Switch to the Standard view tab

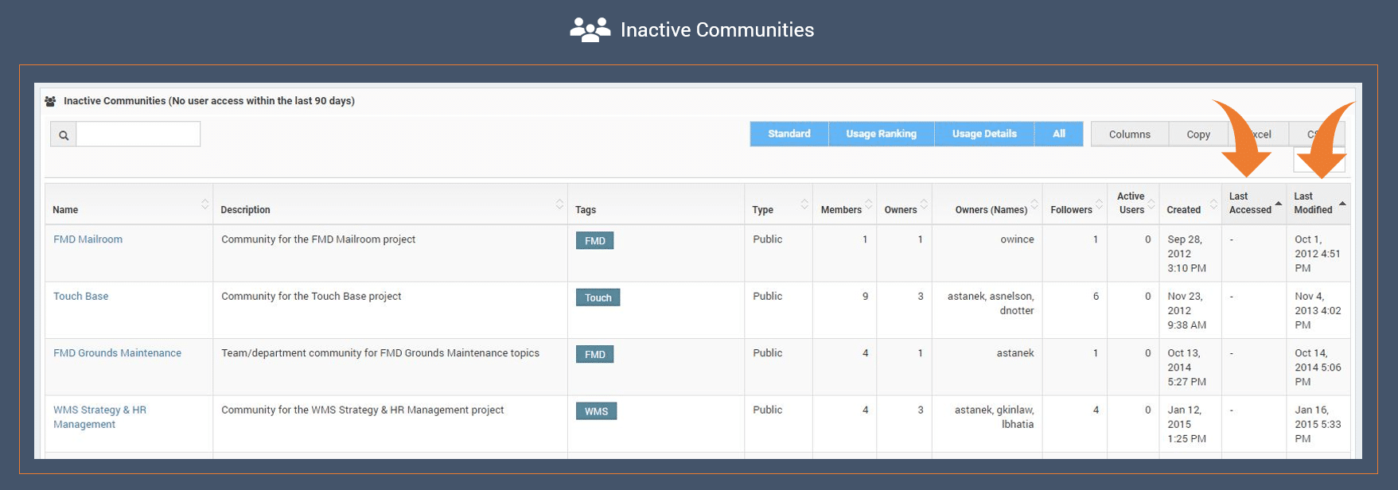click(789, 134)
